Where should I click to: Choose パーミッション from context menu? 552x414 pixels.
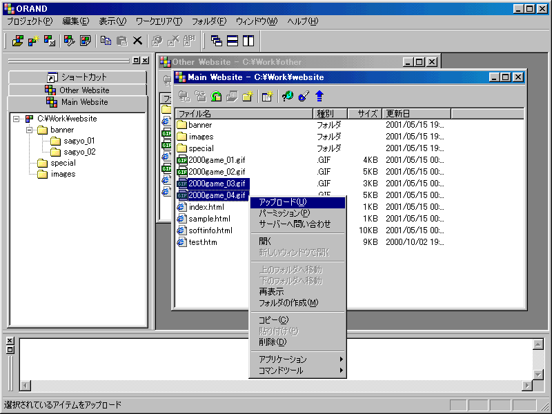[297, 213]
